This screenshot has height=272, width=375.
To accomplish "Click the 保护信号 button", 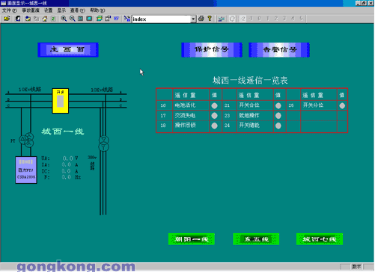I will [x=212, y=50].
